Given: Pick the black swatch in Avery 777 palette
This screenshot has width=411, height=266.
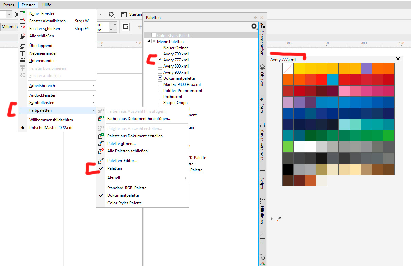Looking at the screenshot, I should coord(288,169).
